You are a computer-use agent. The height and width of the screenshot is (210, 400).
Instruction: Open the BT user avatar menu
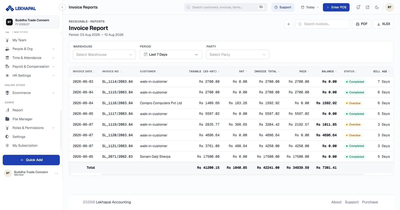coord(389,7)
